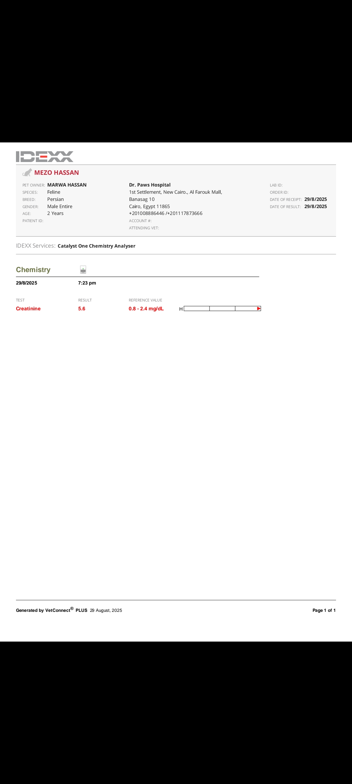Click Generated by VetConnect PLUS footer
This screenshot has height=784, width=352.
coord(51,610)
